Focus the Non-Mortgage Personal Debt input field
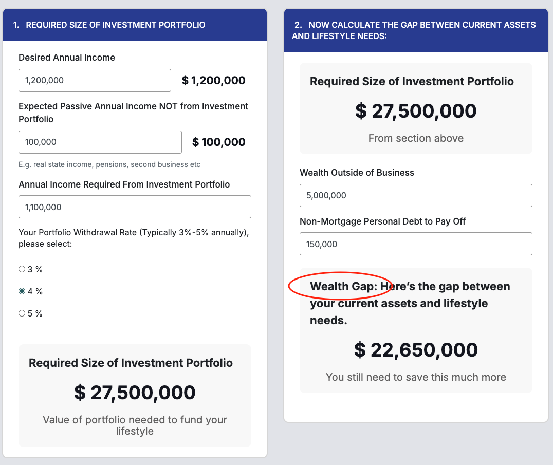Viewport: 553px width, 465px height. point(415,244)
